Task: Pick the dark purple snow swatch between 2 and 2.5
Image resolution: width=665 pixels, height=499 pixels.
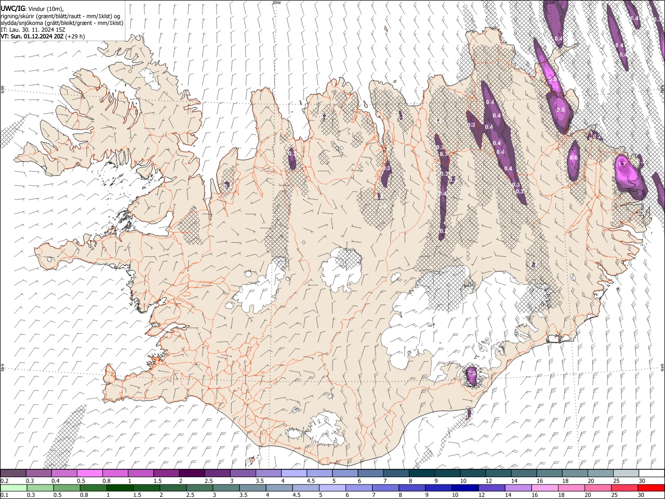Action: (x=192, y=473)
